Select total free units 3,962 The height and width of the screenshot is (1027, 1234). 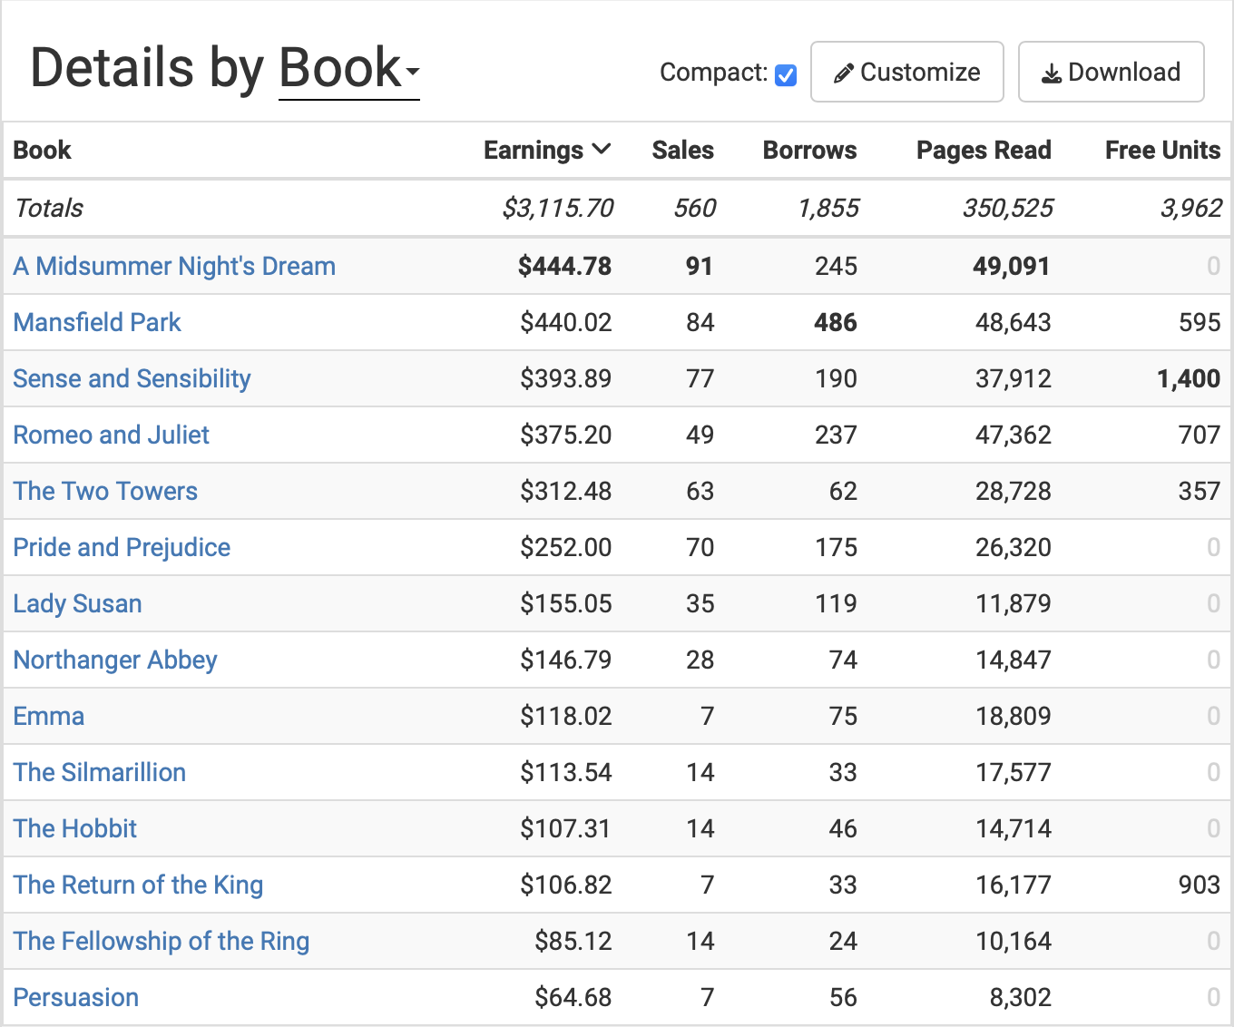[1190, 208]
